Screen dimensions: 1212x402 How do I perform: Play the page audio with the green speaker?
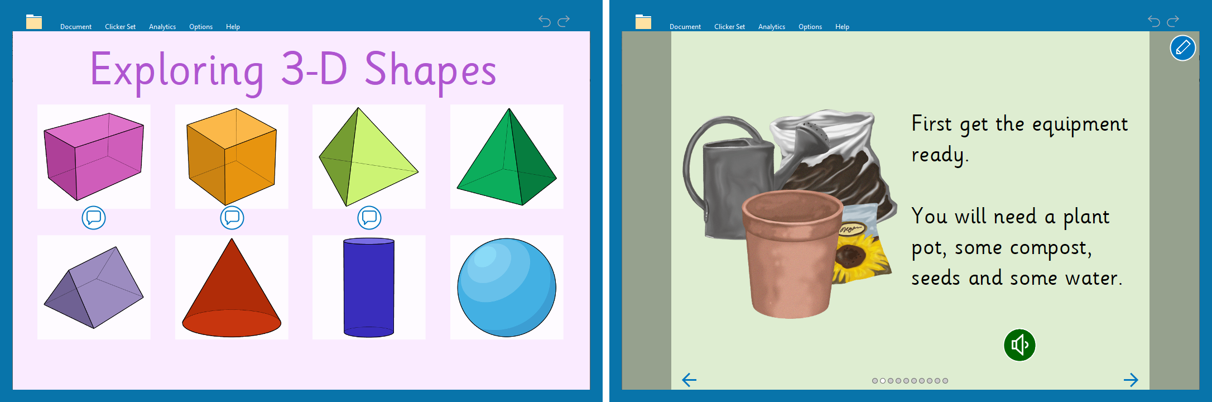pyautogui.click(x=1019, y=345)
